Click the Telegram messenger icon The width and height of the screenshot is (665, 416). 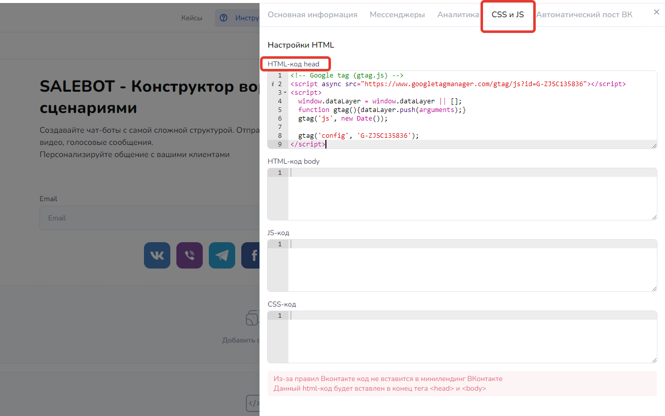[222, 255]
